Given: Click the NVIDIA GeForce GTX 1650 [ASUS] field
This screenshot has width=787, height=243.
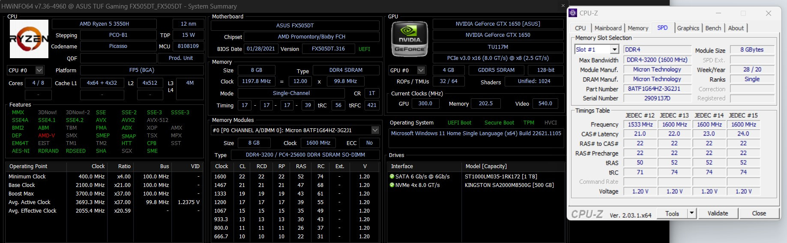Looking at the screenshot, I should 498,24.
